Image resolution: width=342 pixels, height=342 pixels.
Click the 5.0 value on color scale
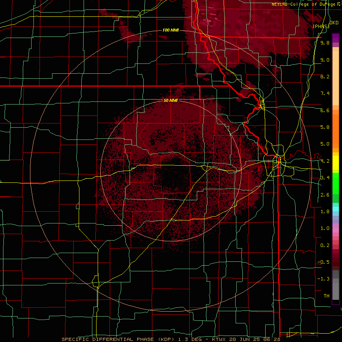(x=325, y=144)
